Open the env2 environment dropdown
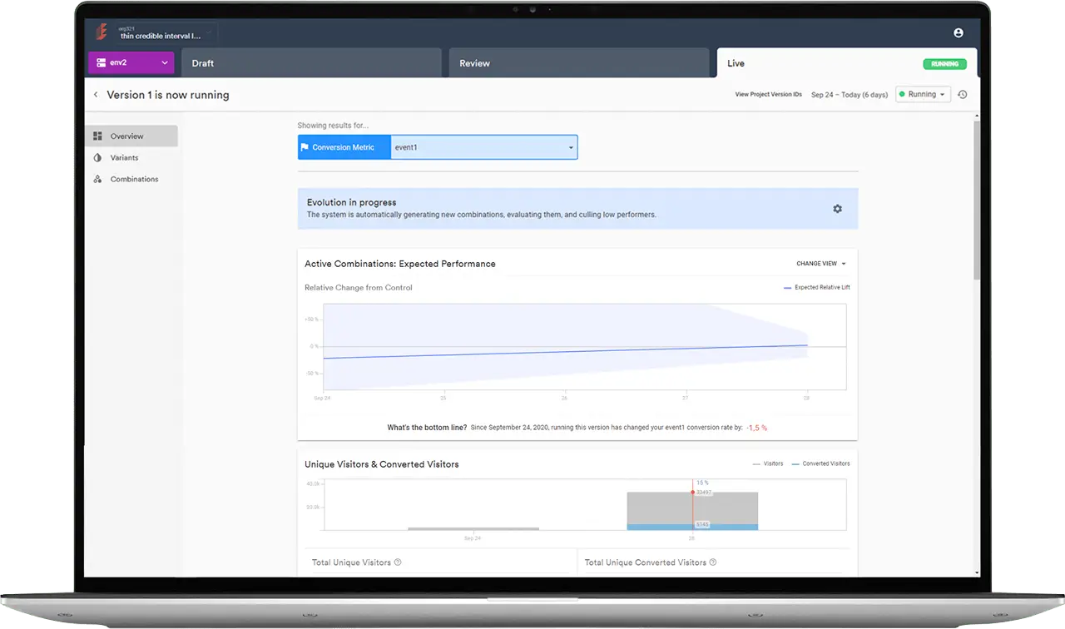This screenshot has width=1065, height=629. pyautogui.click(x=131, y=63)
